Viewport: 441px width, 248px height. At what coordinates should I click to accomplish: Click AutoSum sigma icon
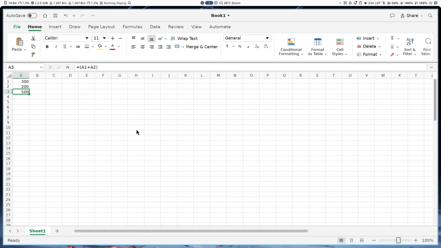[392, 38]
